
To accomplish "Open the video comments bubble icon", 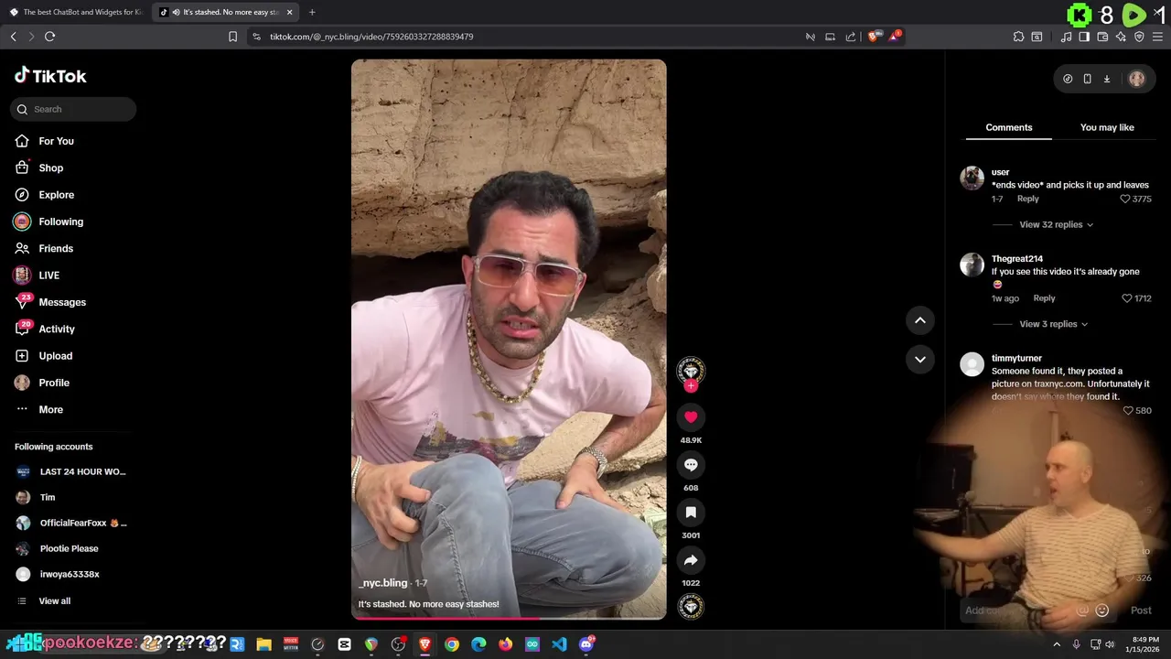I will (691, 465).
